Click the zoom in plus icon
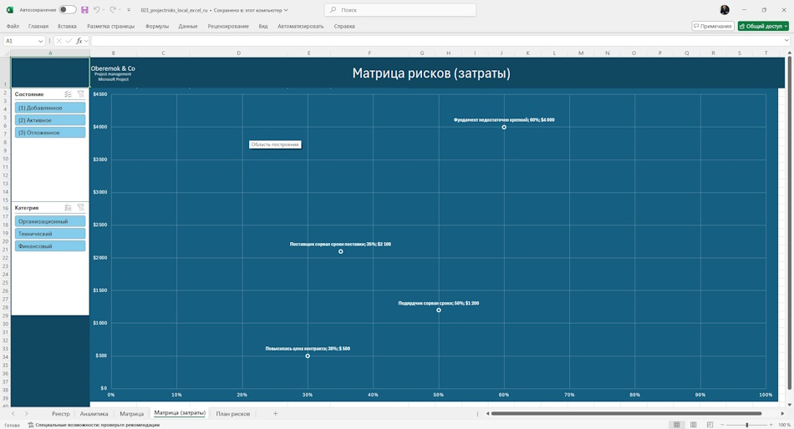Viewport: 794px width, 429px height. [771, 425]
